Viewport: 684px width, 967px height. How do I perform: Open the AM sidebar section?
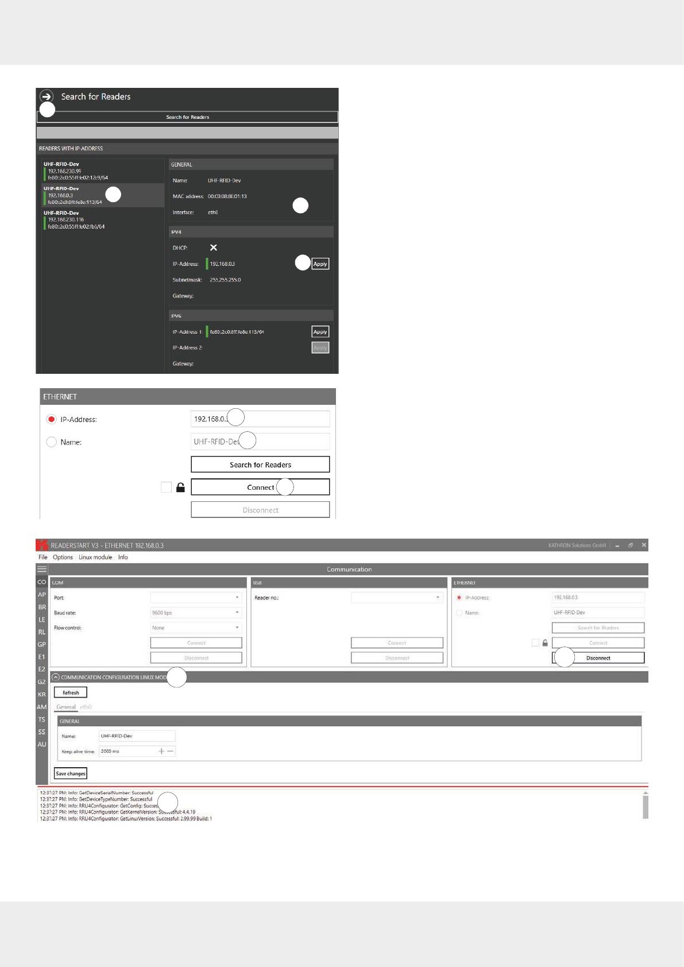(x=42, y=707)
